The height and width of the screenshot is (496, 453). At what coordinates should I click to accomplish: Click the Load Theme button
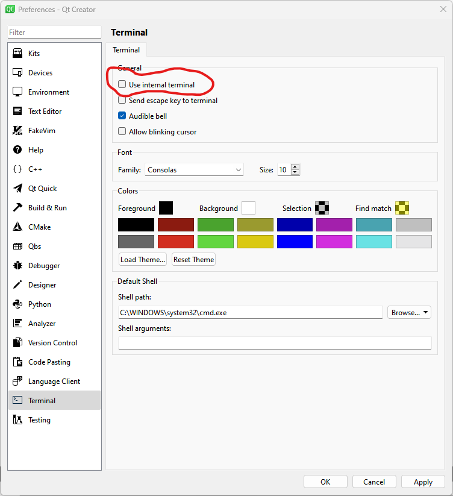pos(143,259)
